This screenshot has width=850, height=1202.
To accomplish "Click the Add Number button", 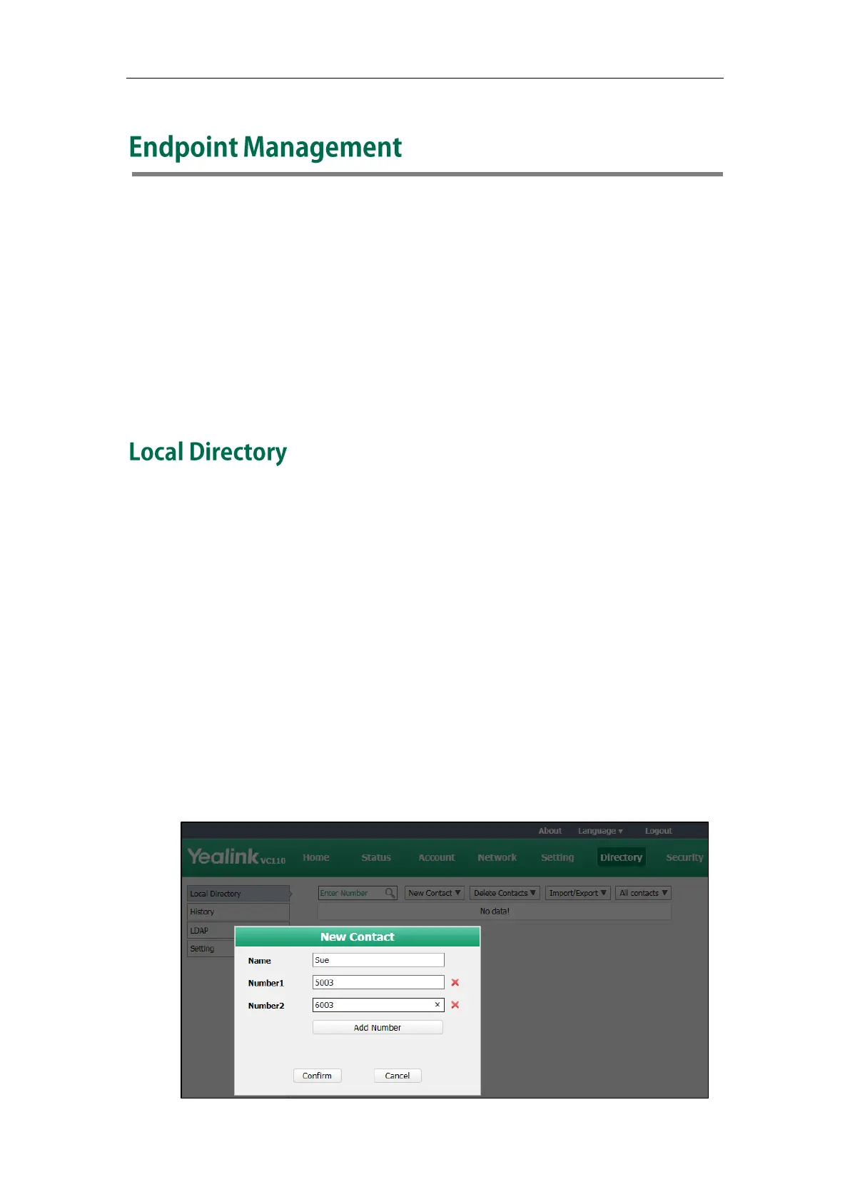I will [x=378, y=1027].
